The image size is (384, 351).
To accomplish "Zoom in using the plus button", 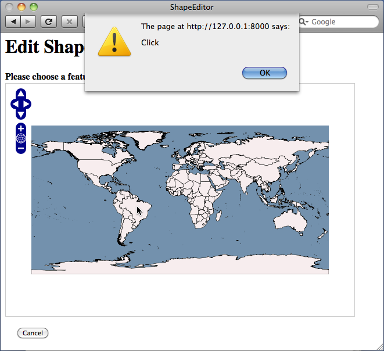I will (x=21, y=128).
